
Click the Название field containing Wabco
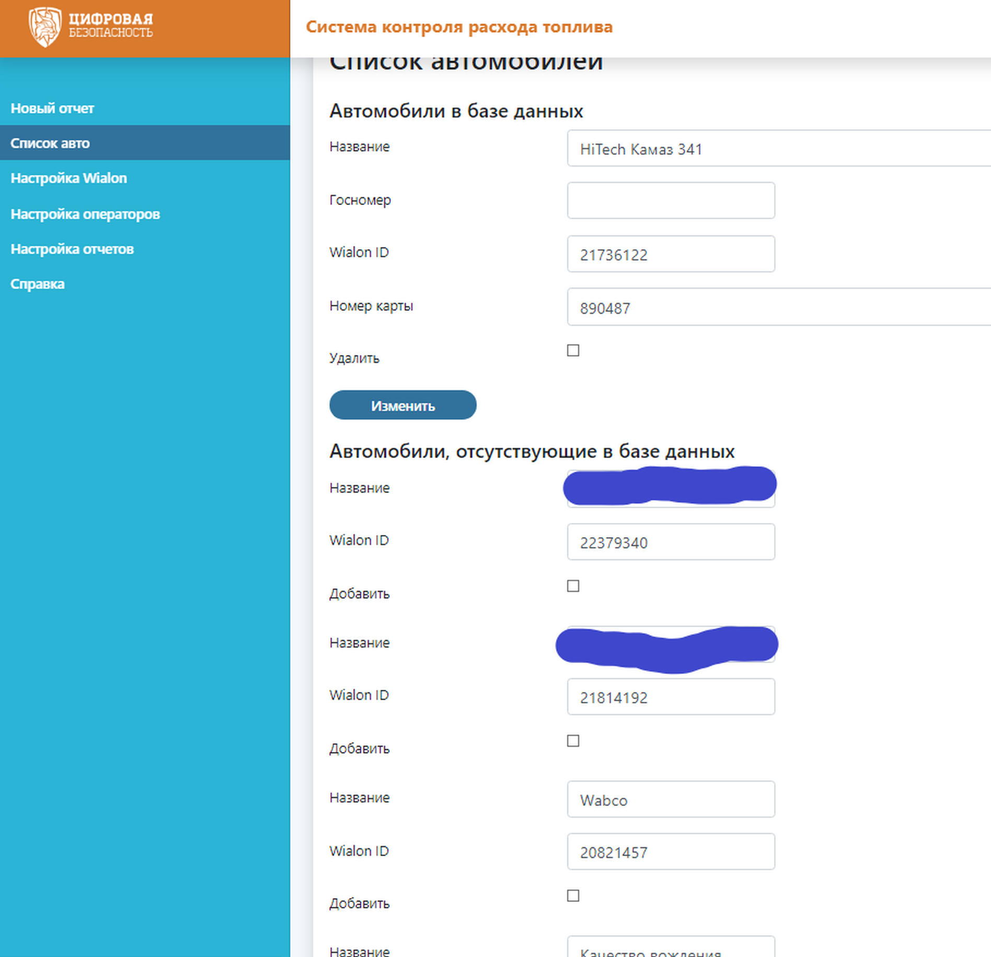pyautogui.click(x=671, y=799)
